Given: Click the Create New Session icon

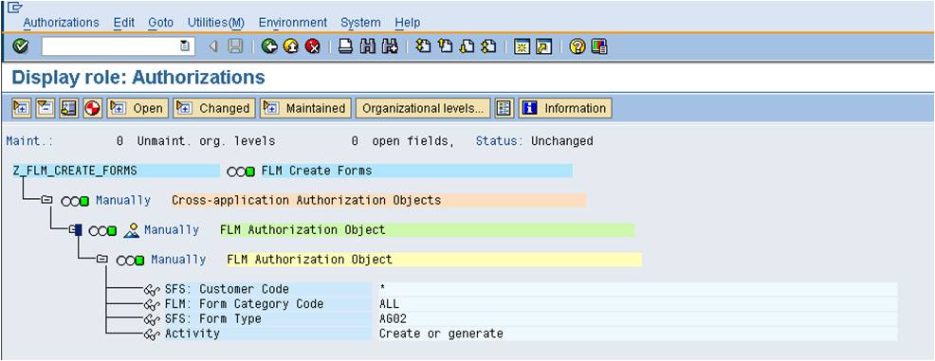Looking at the screenshot, I should click(x=522, y=46).
